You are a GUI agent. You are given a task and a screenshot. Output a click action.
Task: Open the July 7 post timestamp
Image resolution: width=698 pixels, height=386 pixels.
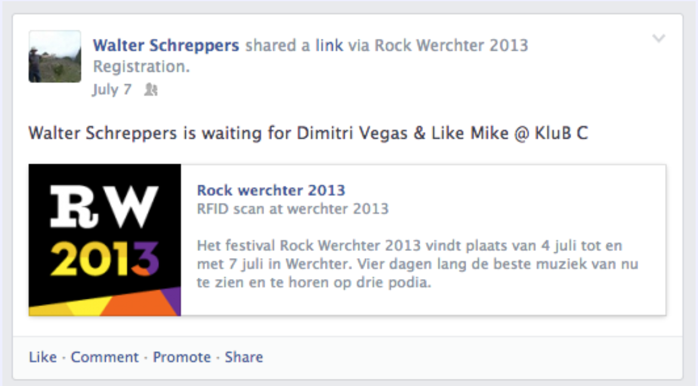(112, 90)
